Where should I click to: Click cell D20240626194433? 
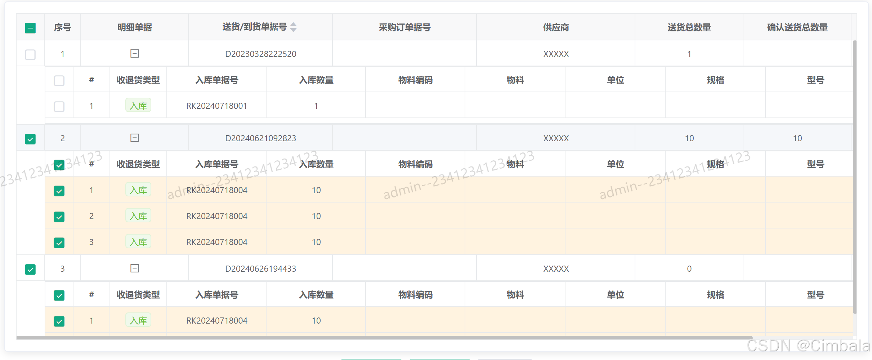tap(260, 269)
